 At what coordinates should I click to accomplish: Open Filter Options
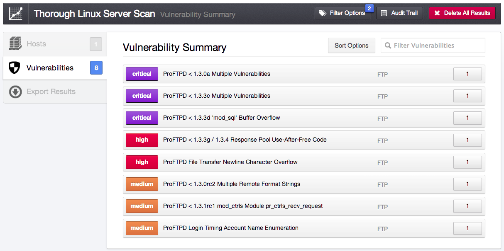[x=342, y=13]
